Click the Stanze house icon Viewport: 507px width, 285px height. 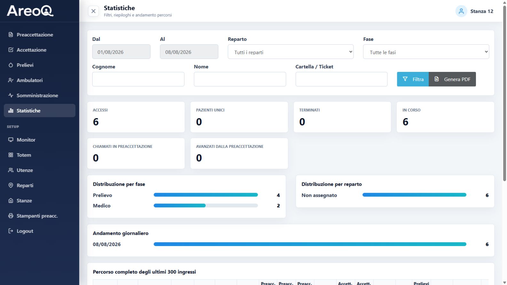pos(11,201)
